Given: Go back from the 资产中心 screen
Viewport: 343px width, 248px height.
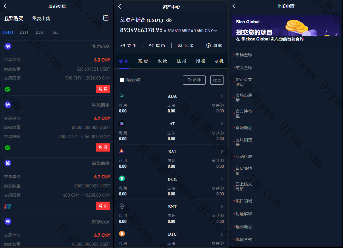Looking at the screenshot, I should tap(120, 6).
